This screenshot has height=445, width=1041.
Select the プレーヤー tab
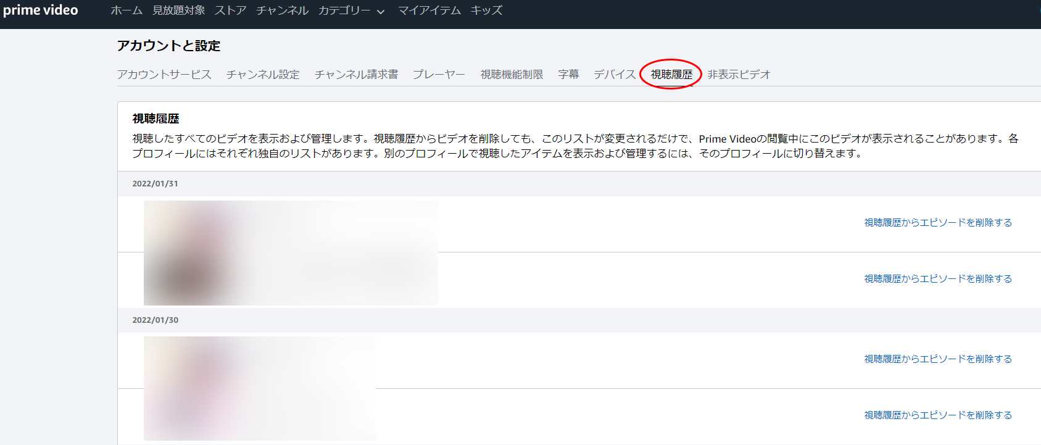[439, 75]
